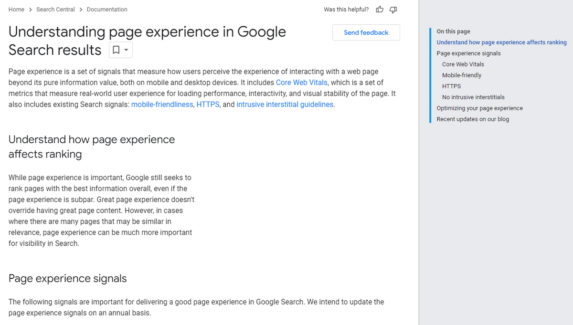Select Documentation in the breadcrumb trail
Image resolution: width=573 pixels, height=325 pixels.
(107, 10)
